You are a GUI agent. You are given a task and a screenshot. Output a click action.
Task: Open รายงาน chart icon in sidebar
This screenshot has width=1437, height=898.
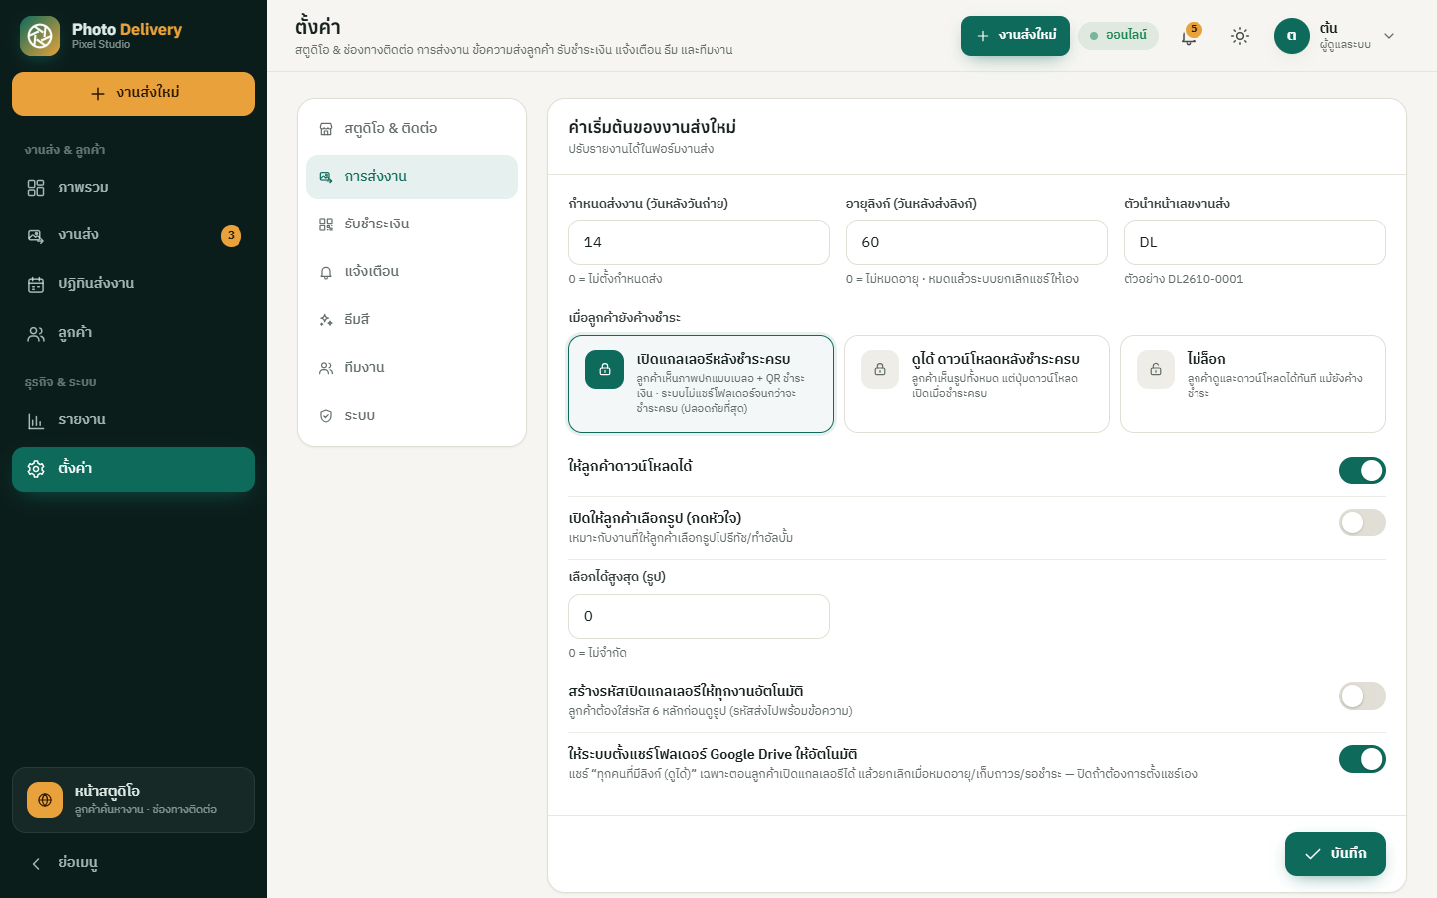click(36, 420)
